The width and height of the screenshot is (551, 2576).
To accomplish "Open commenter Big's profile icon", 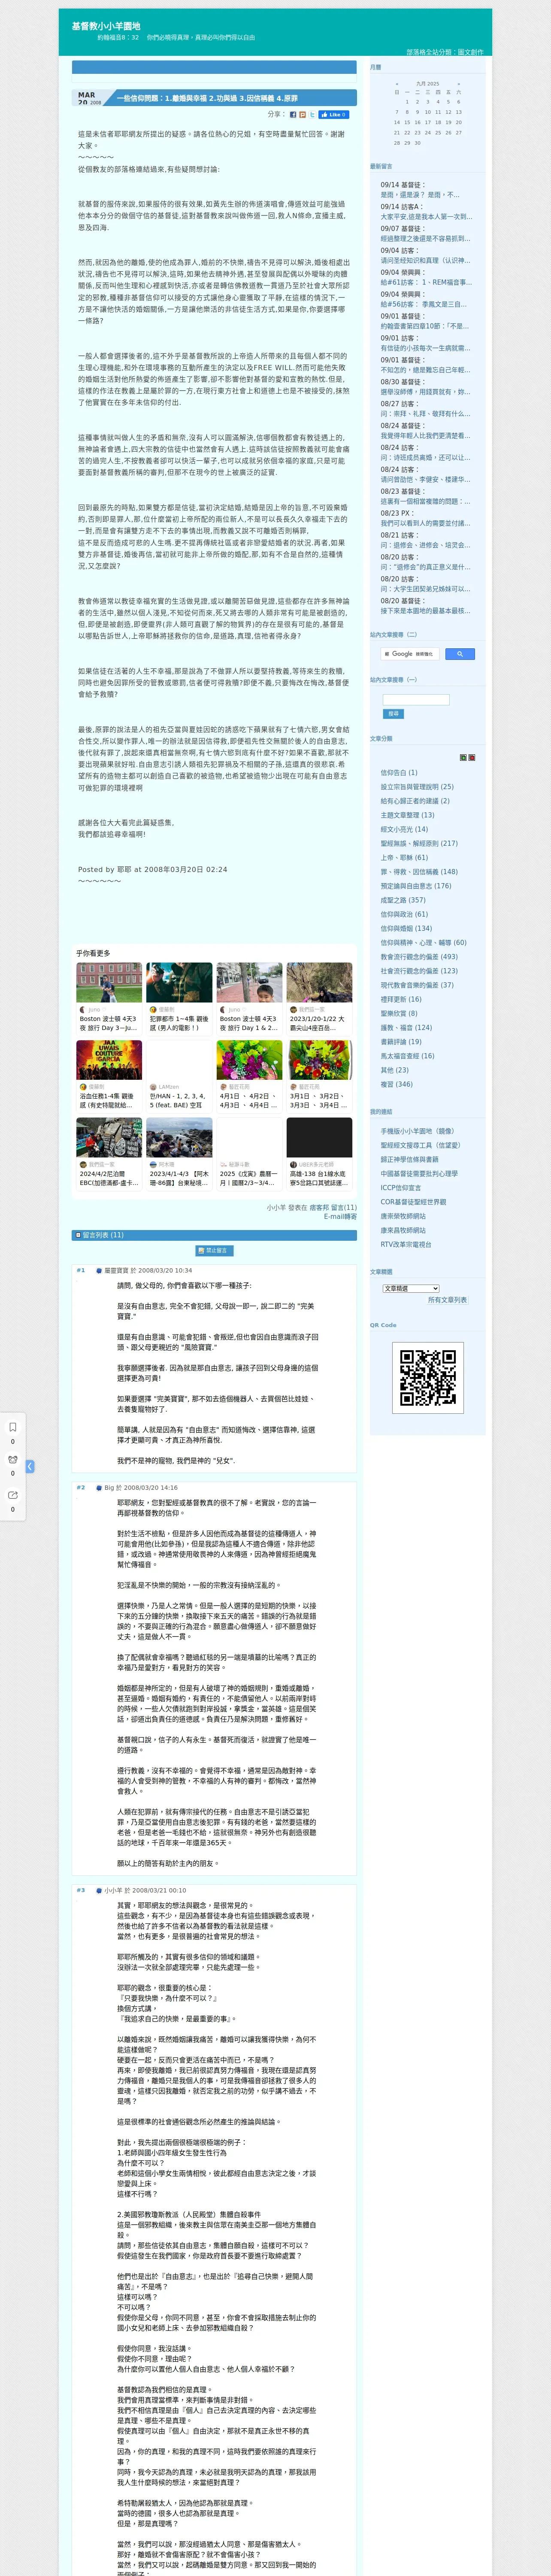I will (x=99, y=1488).
